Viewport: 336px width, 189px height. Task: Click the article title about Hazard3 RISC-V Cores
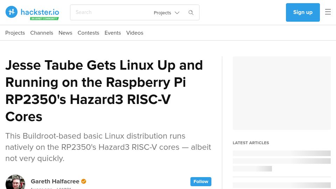click(x=104, y=91)
